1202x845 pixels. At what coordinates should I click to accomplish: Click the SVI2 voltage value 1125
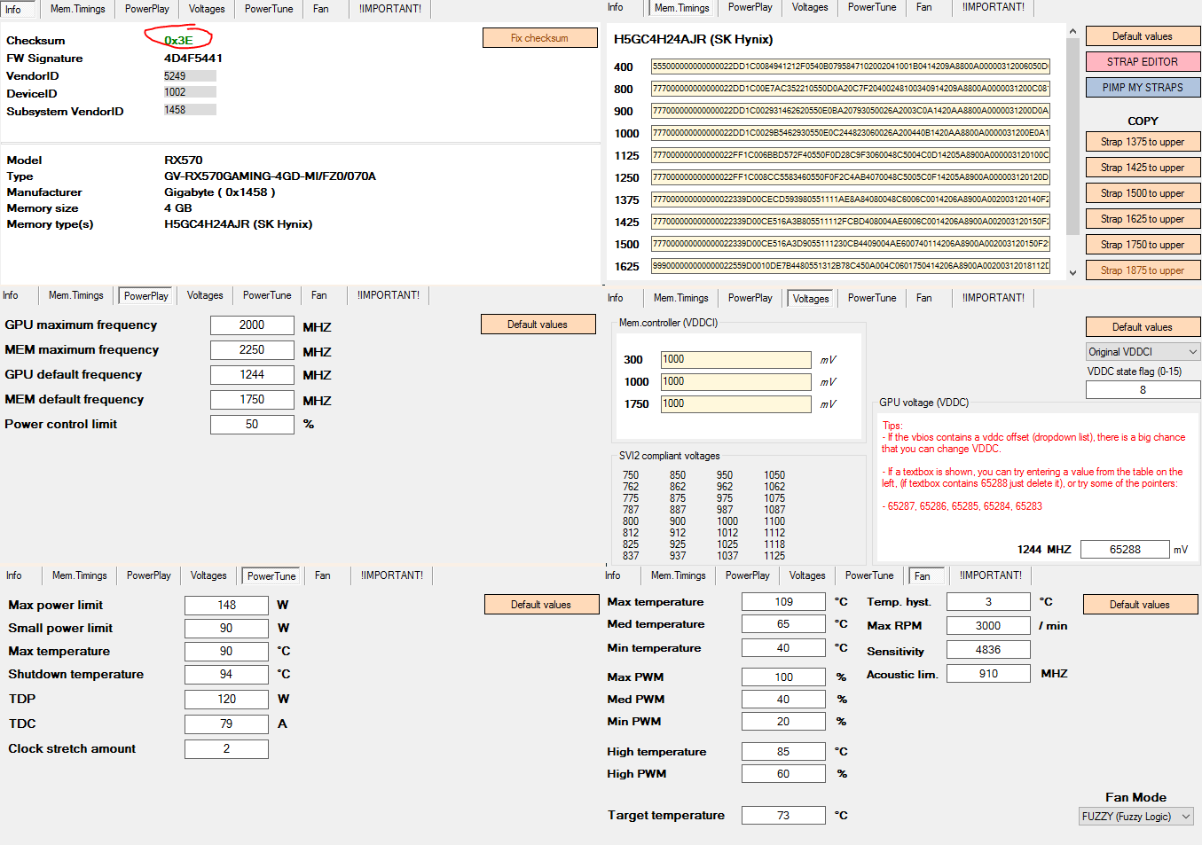pyautogui.click(x=774, y=556)
